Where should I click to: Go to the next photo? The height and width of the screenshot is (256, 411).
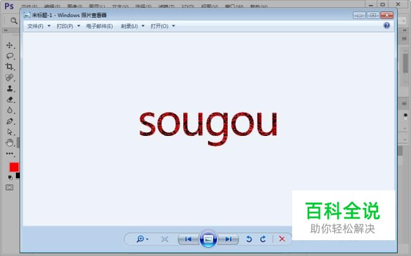[228, 239]
